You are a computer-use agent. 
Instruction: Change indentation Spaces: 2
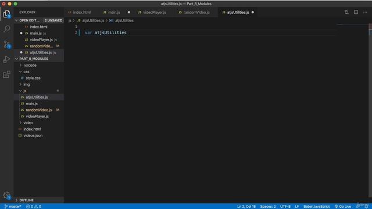[268, 207]
